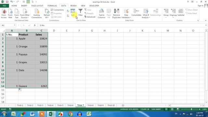Open Word from the taskbar
208x117 pixels.
coord(32,114)
